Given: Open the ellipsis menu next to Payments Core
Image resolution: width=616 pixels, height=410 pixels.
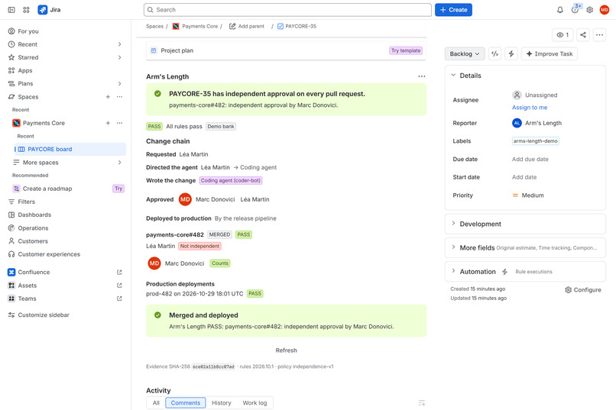Looking at the screenshot, I should pos(119,123).
